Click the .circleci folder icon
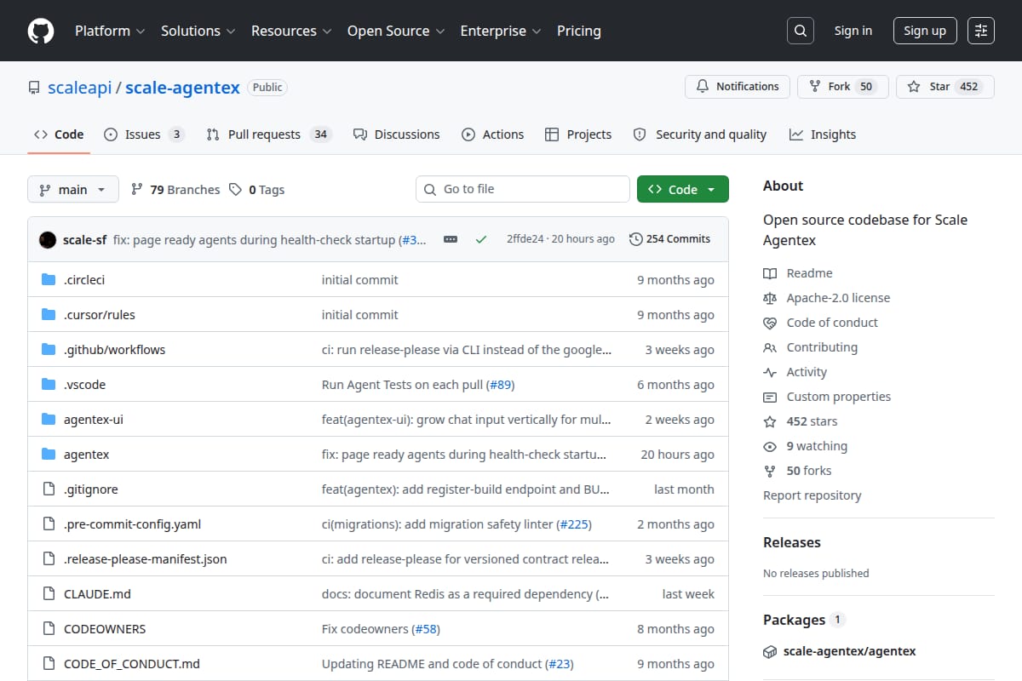The height and width of the screenshot is (681, 1022). (x=49, y=280)
